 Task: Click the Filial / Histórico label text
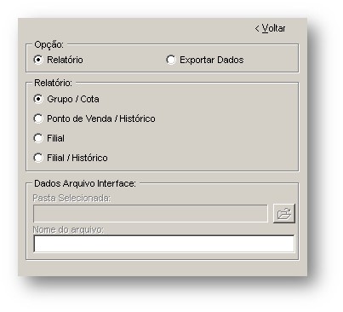pos(77,158)
